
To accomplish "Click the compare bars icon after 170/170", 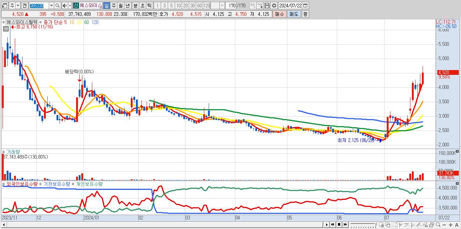I will (253, 6).
